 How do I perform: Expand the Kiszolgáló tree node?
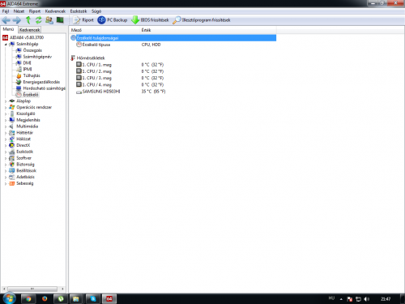coord(6,113)
